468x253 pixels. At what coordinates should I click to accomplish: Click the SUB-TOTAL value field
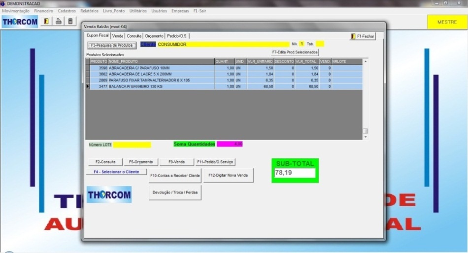(x=295, y=173)
